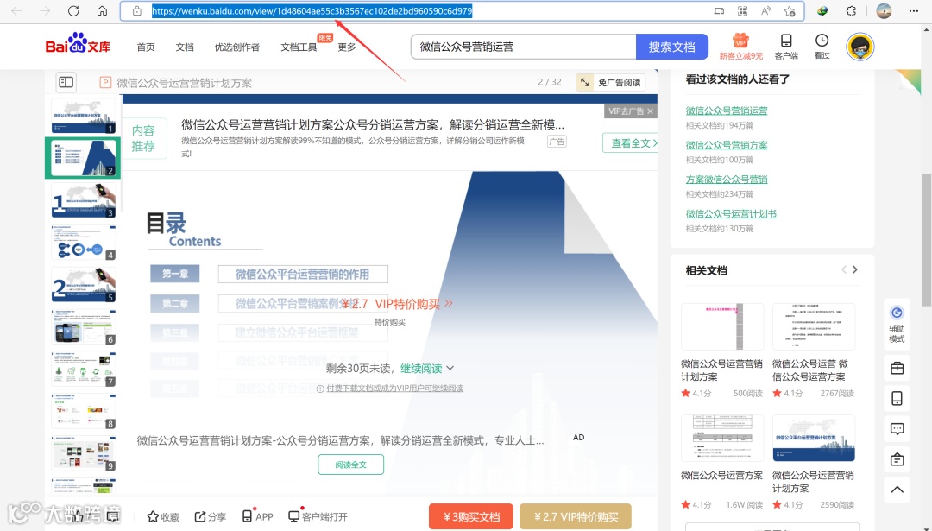Open related doc 微信公众号运营方案 1.6W阅读

click(x=721, y=463)
